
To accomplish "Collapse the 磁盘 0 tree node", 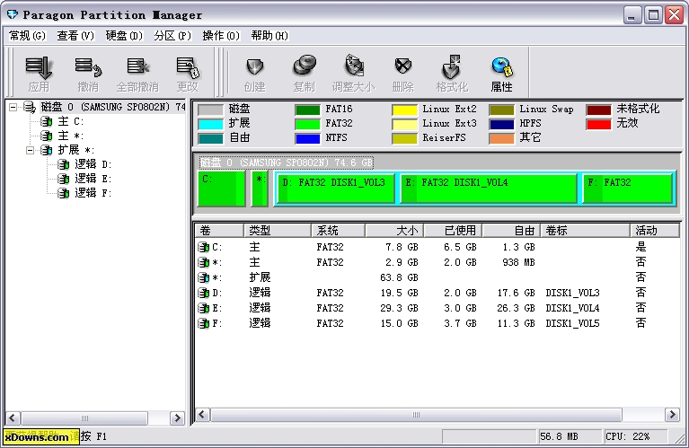I will (x=13, y=107).
